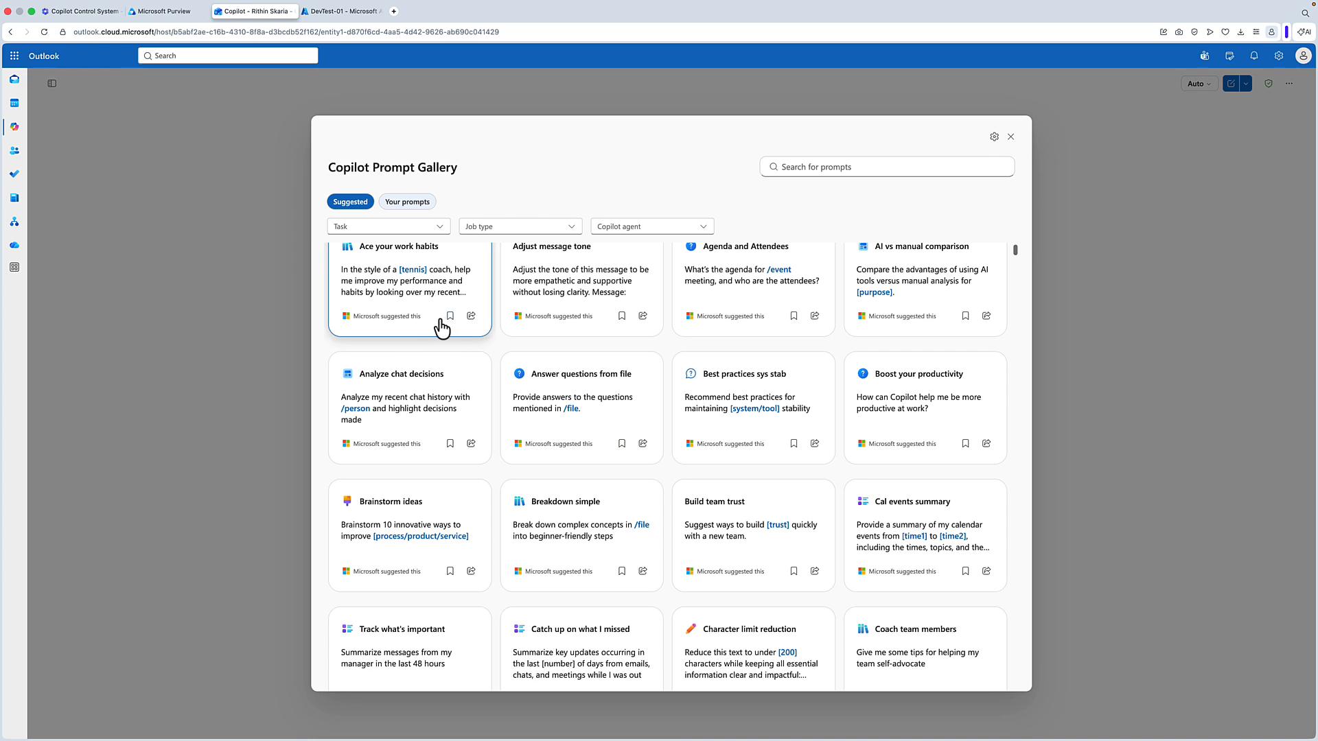Share the Breakdown simple prompt

pyautogui.click(x=643, y=571)
